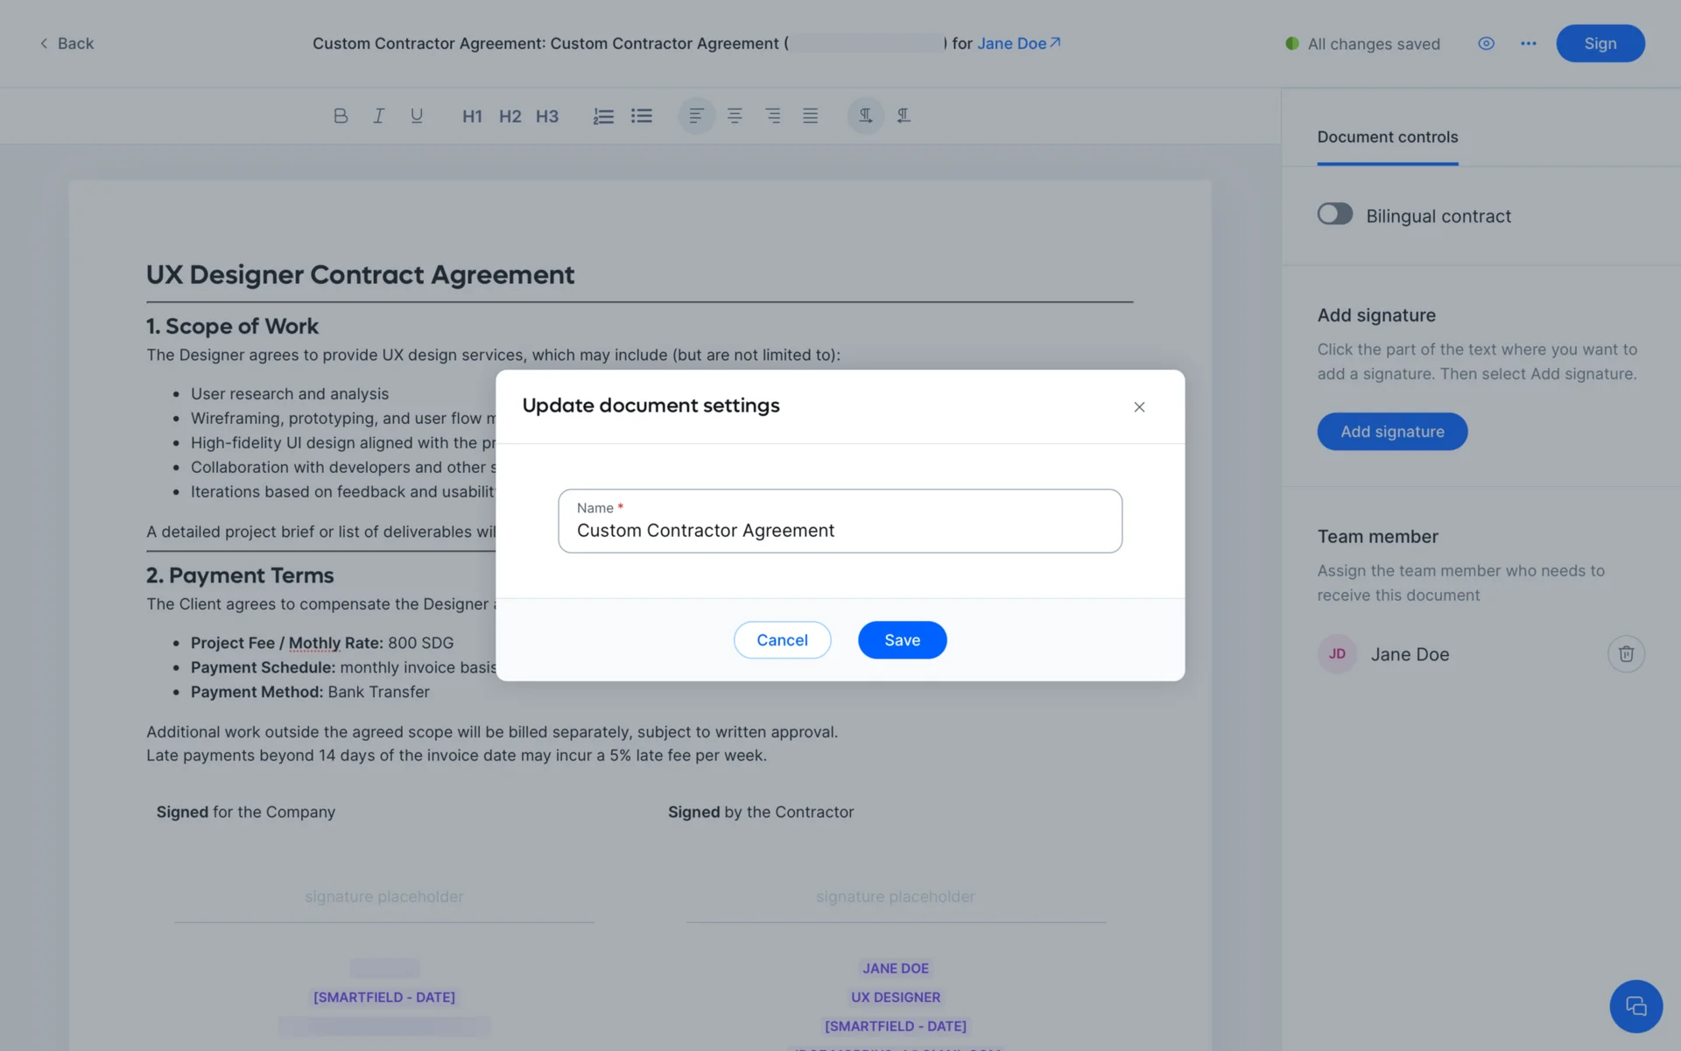
Task: Justify the paragraph text
Action: (811, 116)
